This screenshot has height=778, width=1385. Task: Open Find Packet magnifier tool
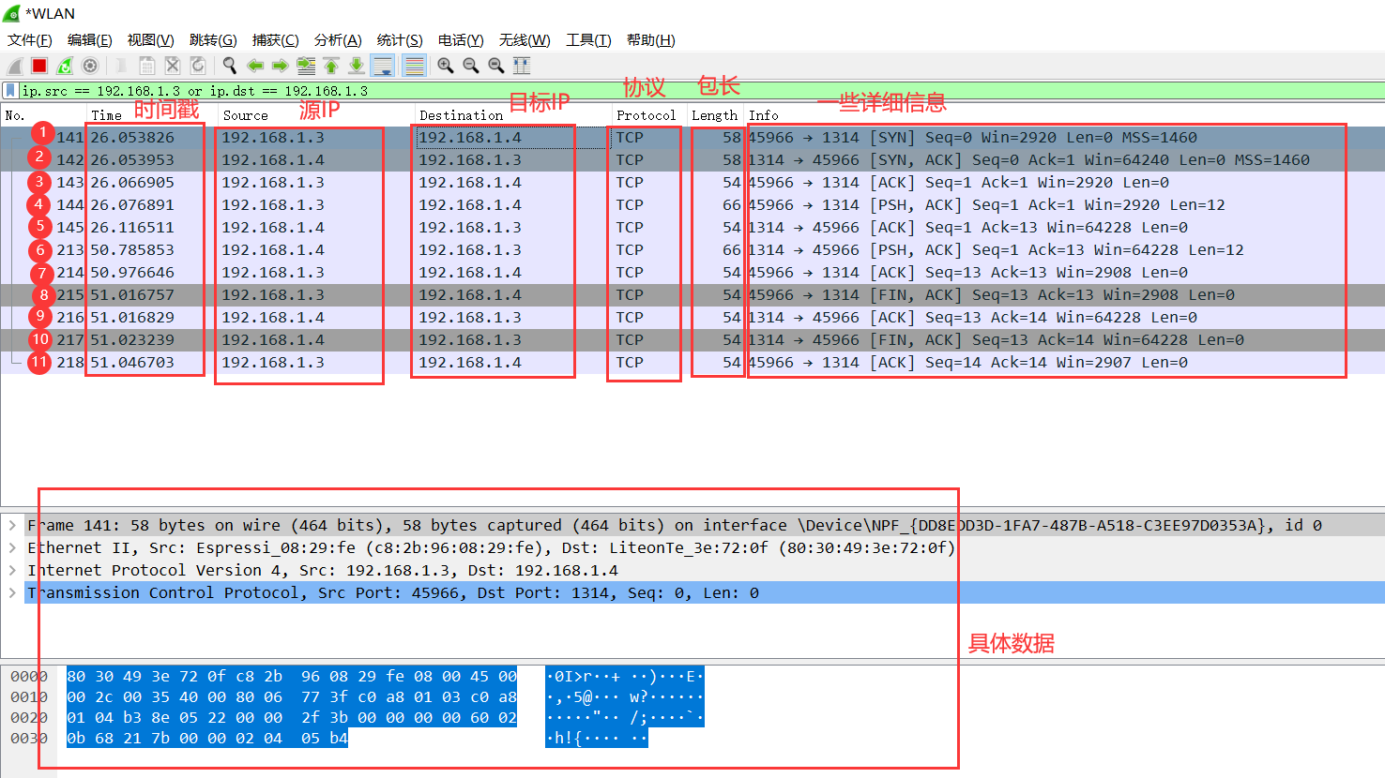[x=230, y=66]
